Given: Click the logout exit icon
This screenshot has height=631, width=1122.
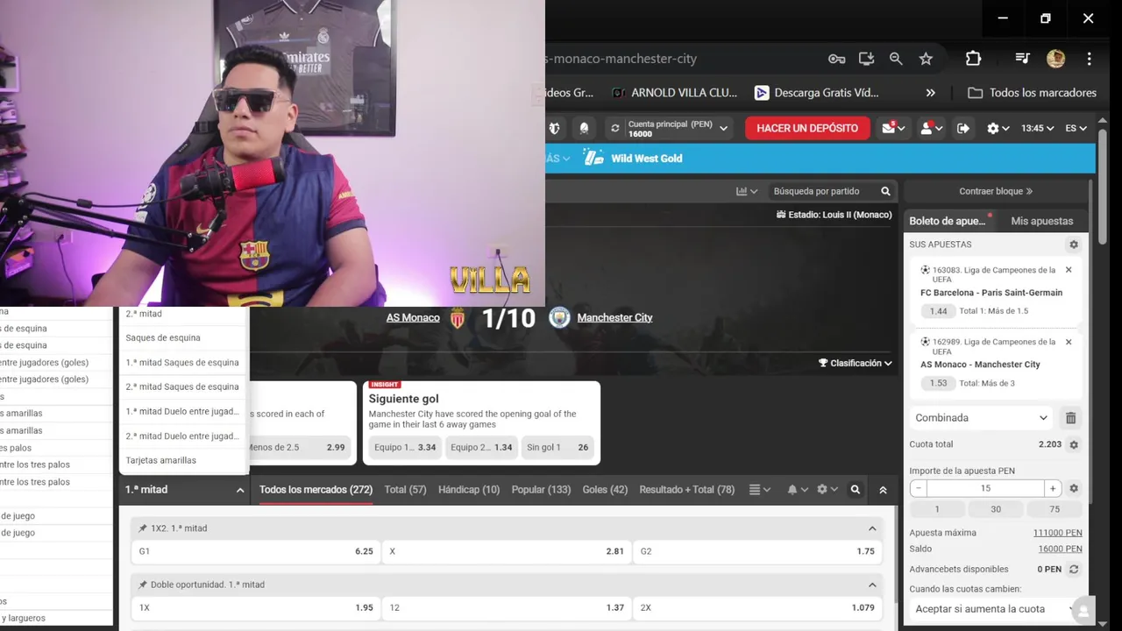Looking at the screenshot, I should 963,128.
